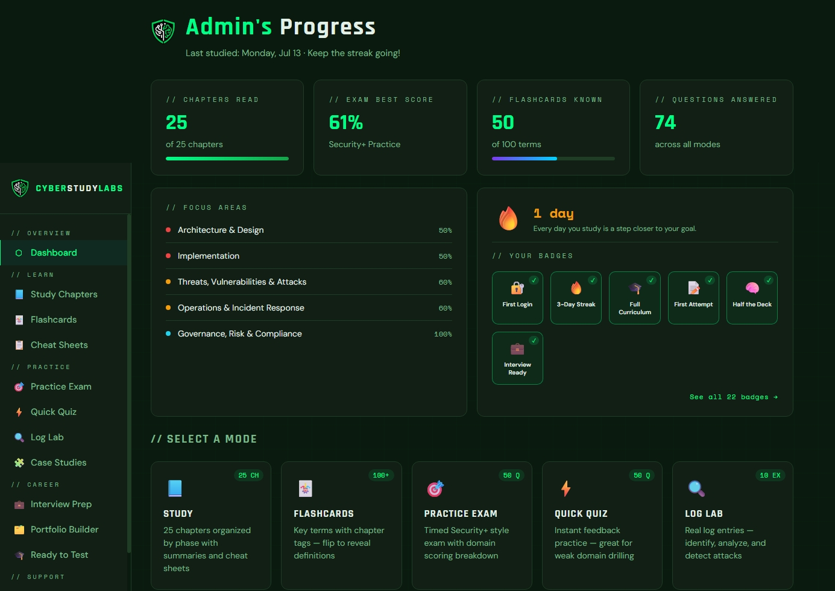Click the lightning icon on Quick Quiz card

[566, 488]
